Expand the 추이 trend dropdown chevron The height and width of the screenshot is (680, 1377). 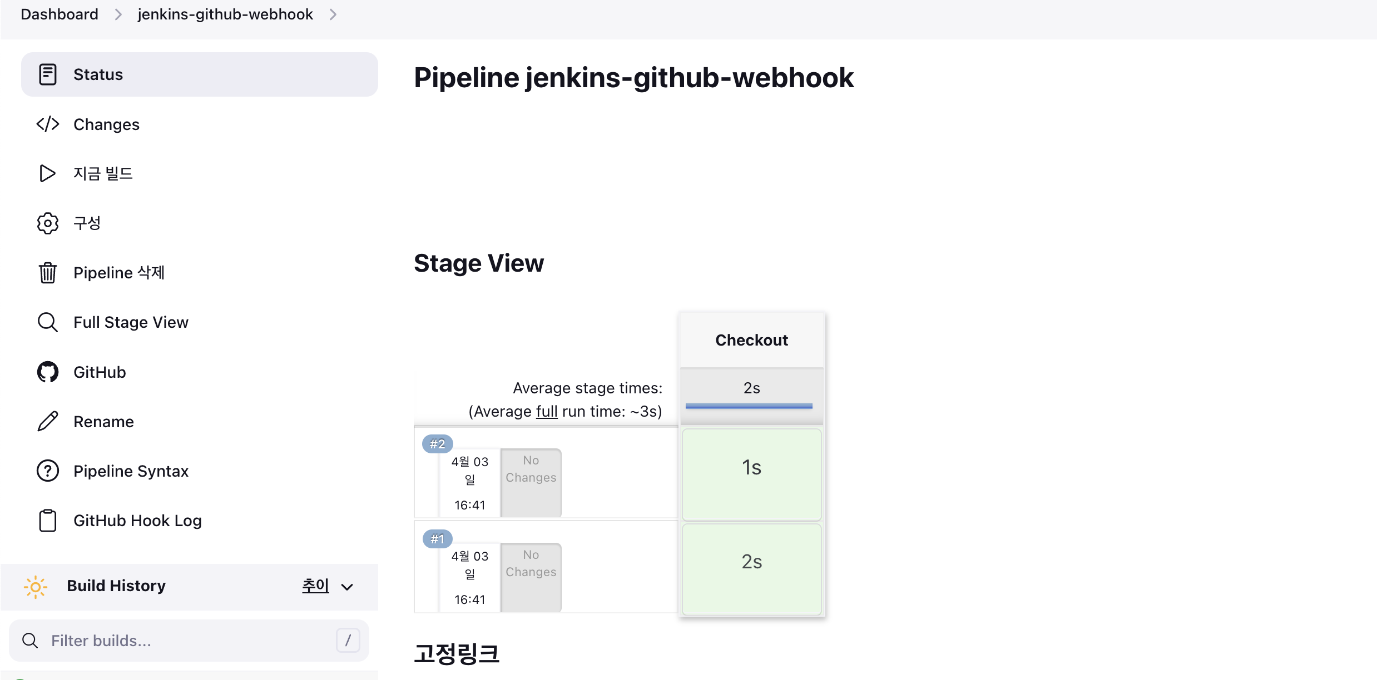point(347,587)
